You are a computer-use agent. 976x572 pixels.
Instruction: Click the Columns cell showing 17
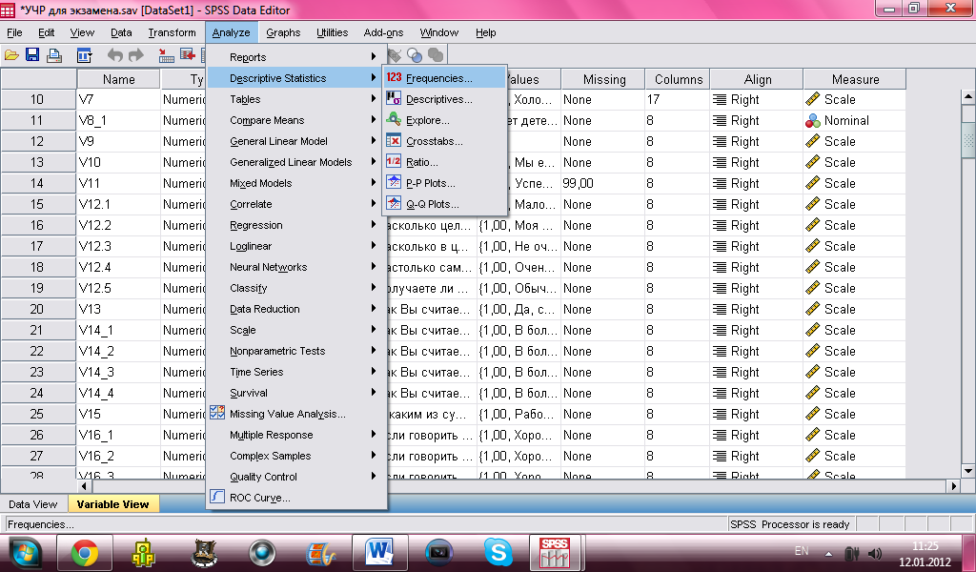pos(678,99)
